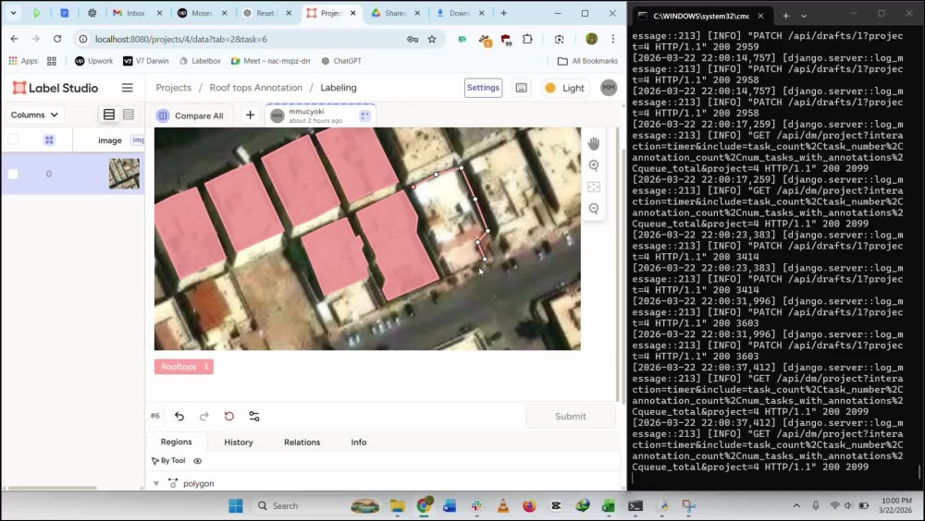Select the mmucyoki annotation tab
This screenshot has width=925, height=521.
pos(320,115)
